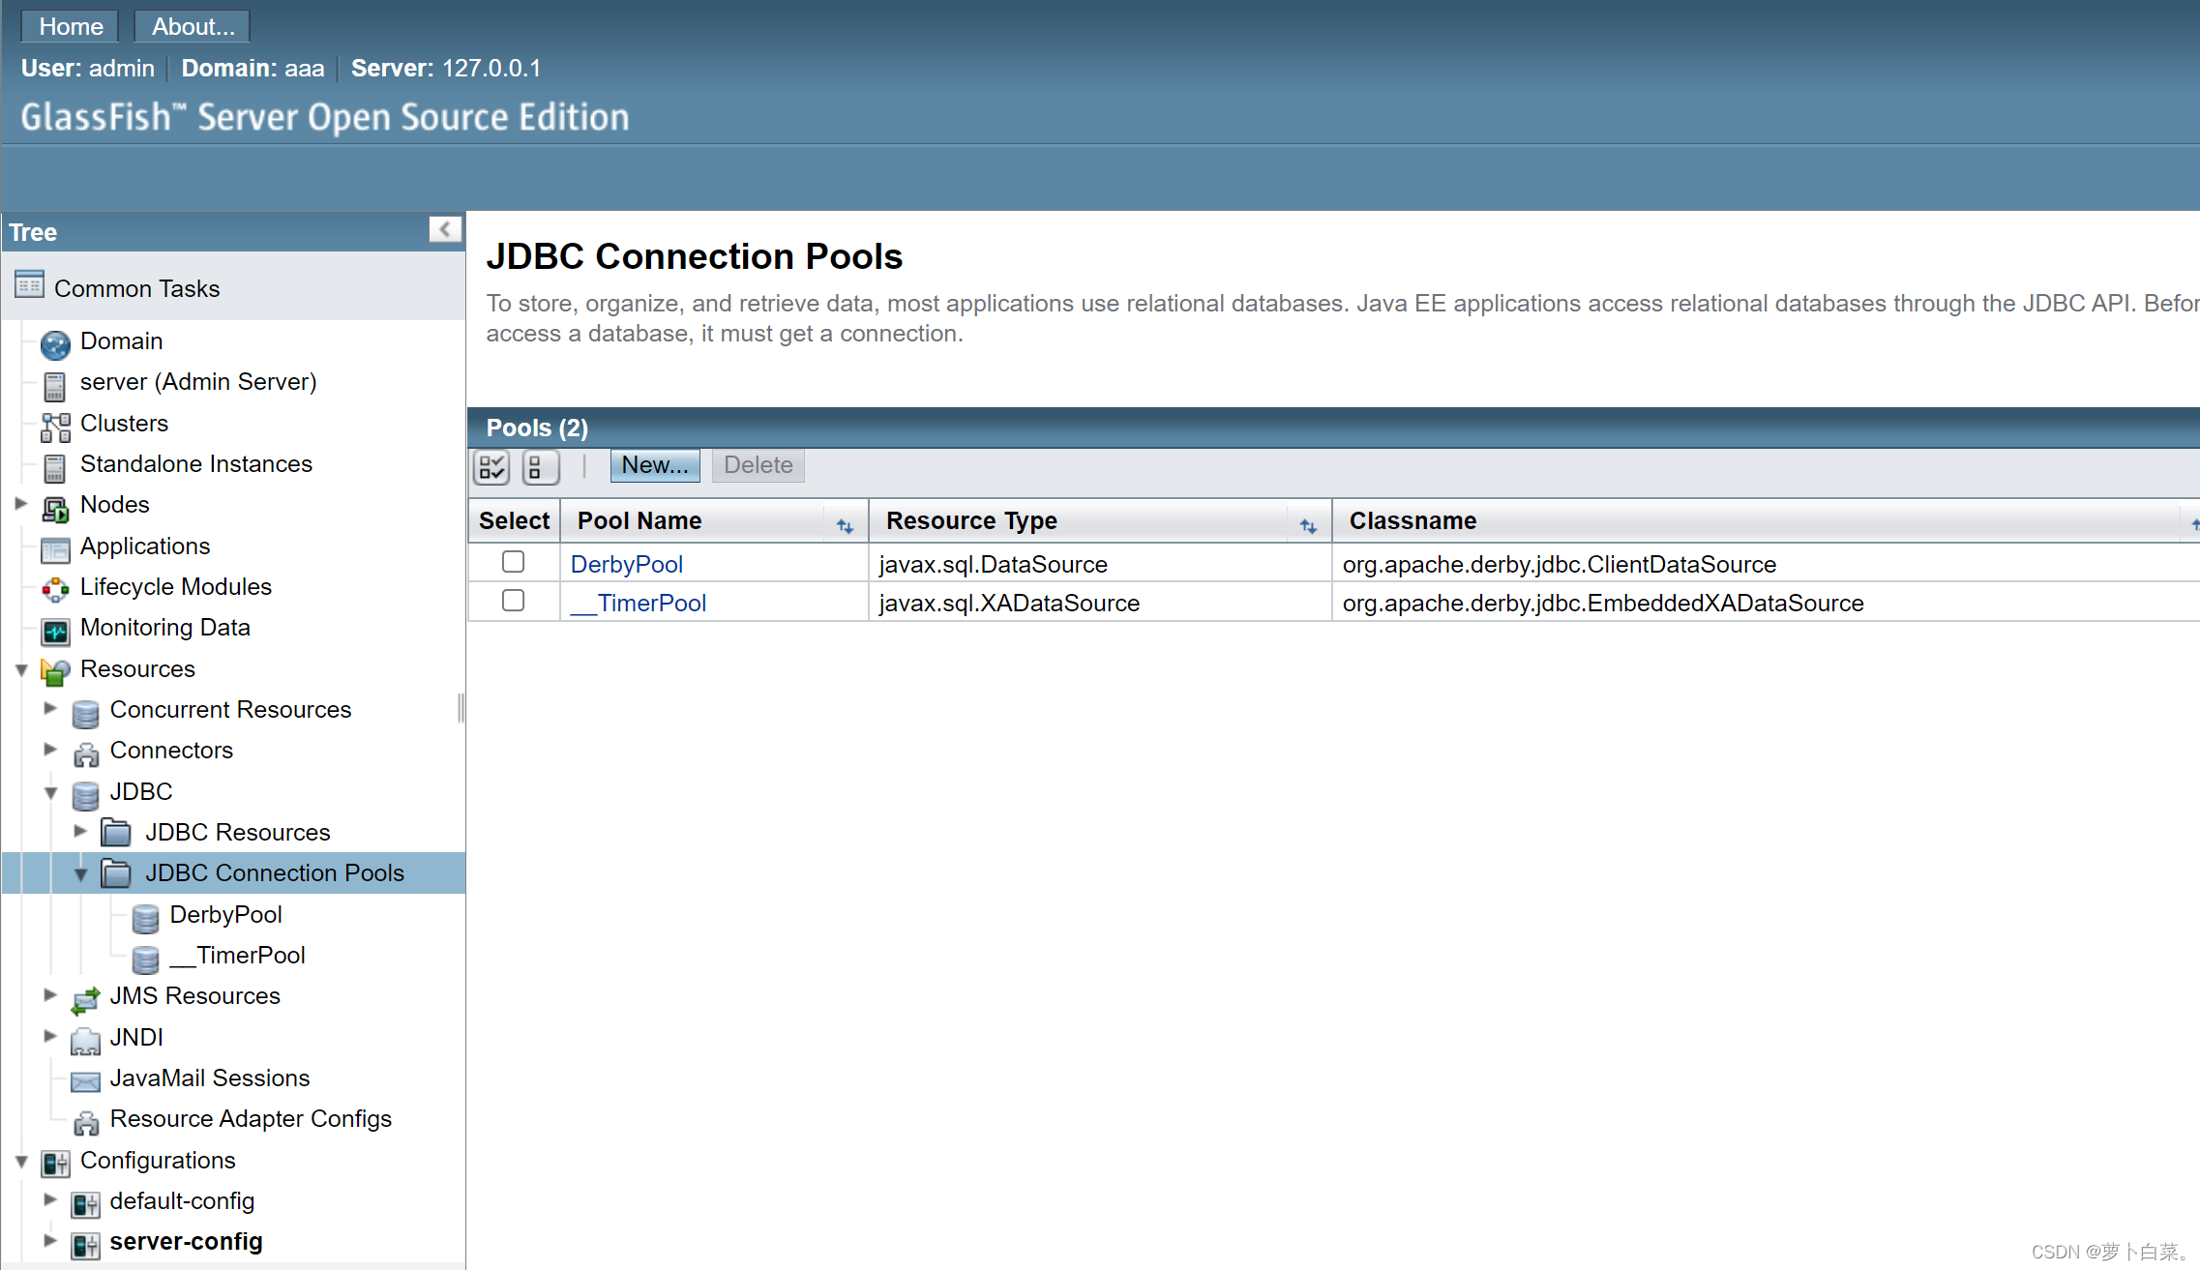Viewport: 2200px width, 1270px height.
Task: Click the Tree panel resize handle
Action: click(461, 708)
